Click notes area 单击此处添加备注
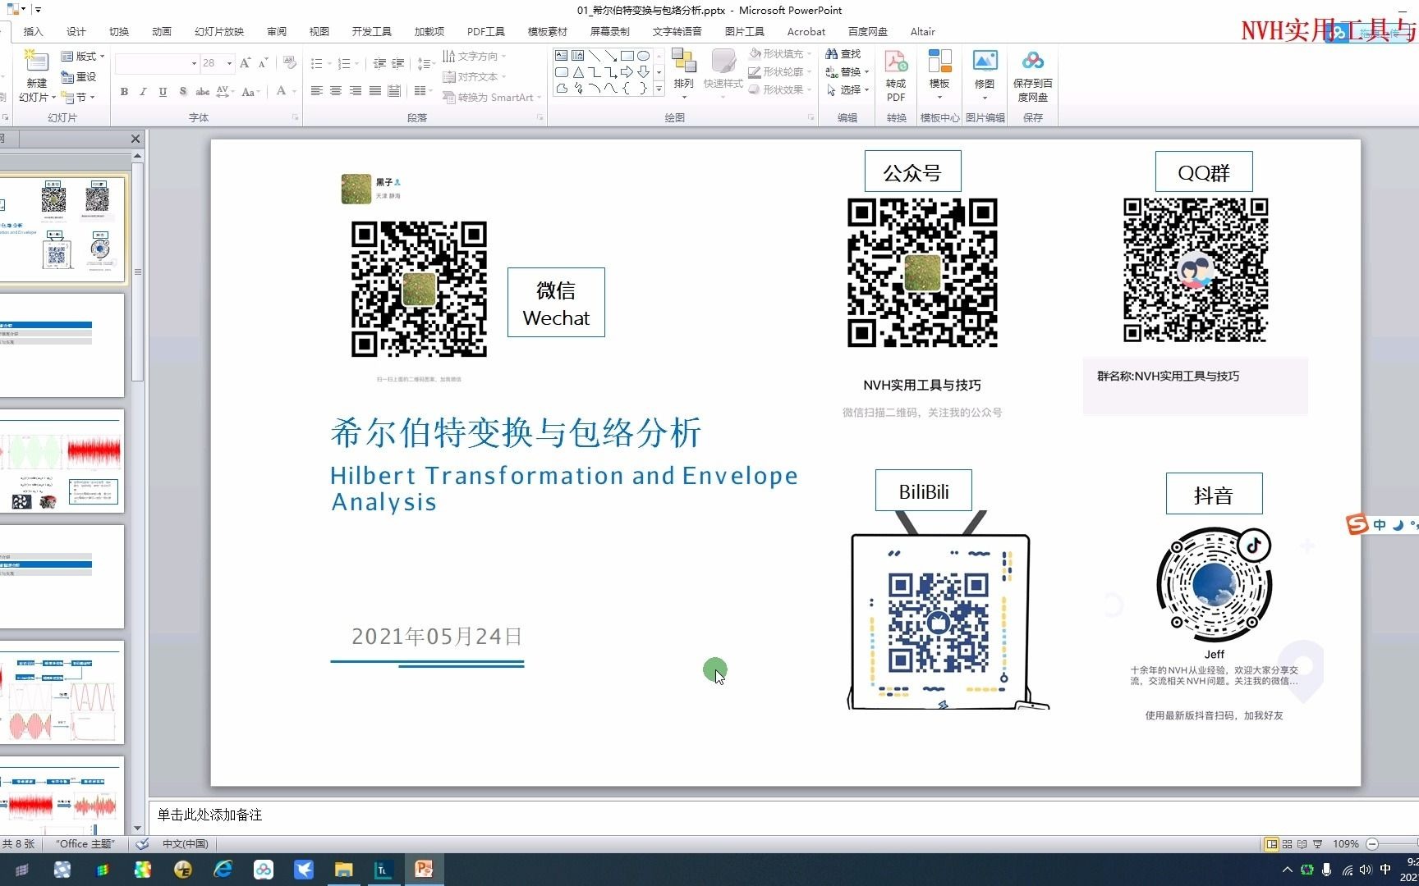 click(209, 815)
